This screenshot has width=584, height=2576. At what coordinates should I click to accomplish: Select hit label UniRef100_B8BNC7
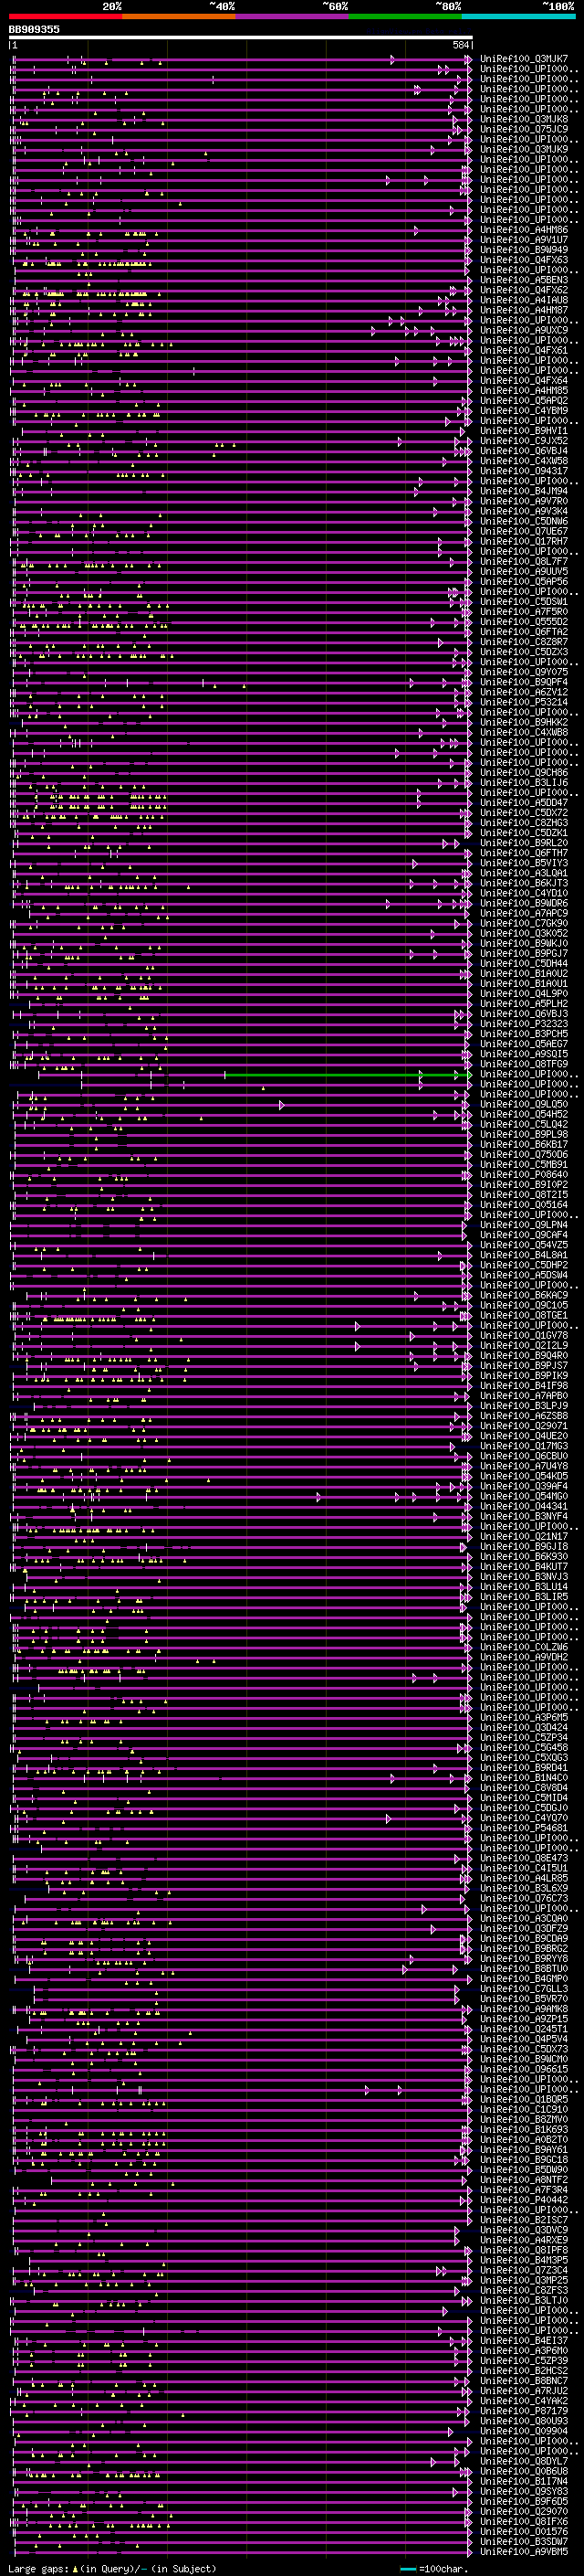coord(524,2381)
